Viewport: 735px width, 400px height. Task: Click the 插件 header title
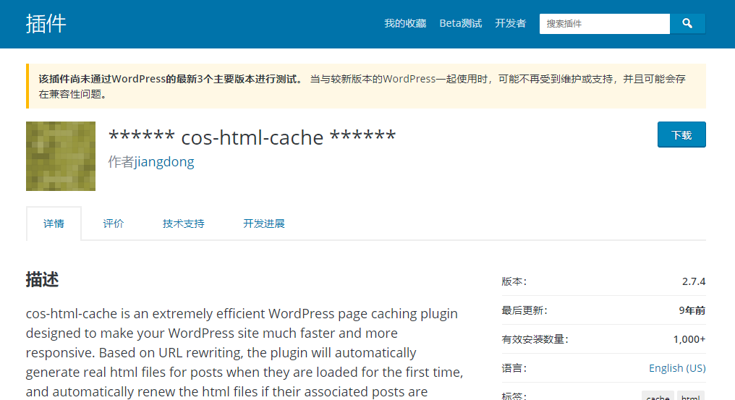(46, 23)
